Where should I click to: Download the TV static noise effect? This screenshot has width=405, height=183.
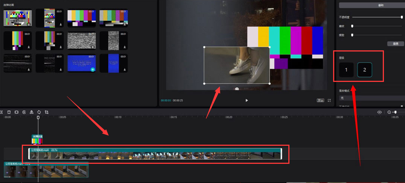93,47
